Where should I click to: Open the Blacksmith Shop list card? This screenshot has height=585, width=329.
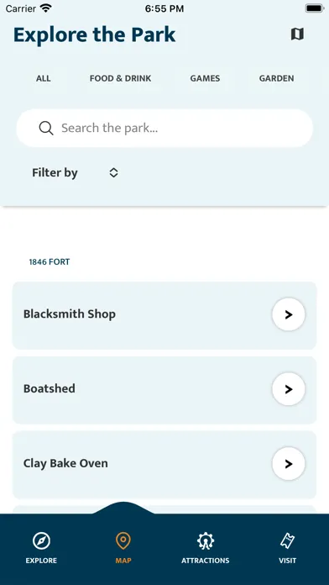(164, 316)
